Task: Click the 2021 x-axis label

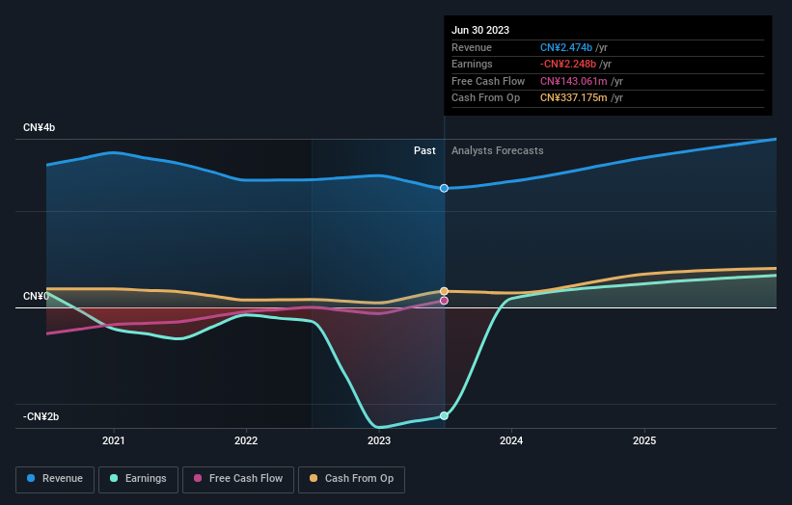Action: (x=114, y=440)
